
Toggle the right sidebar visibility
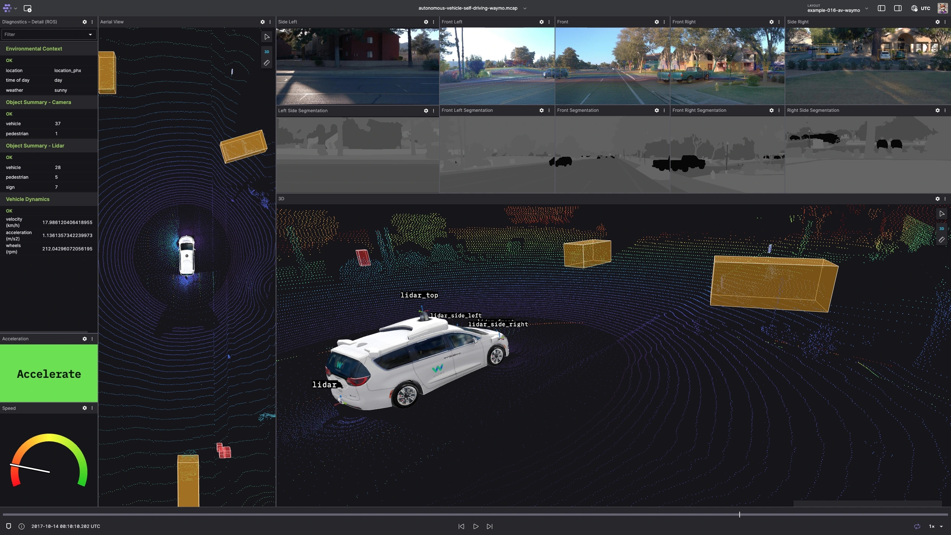point(898,8)
